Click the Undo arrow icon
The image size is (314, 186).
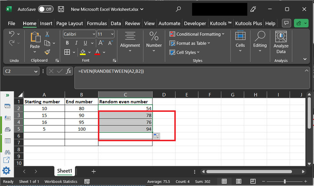coord(12,34)
